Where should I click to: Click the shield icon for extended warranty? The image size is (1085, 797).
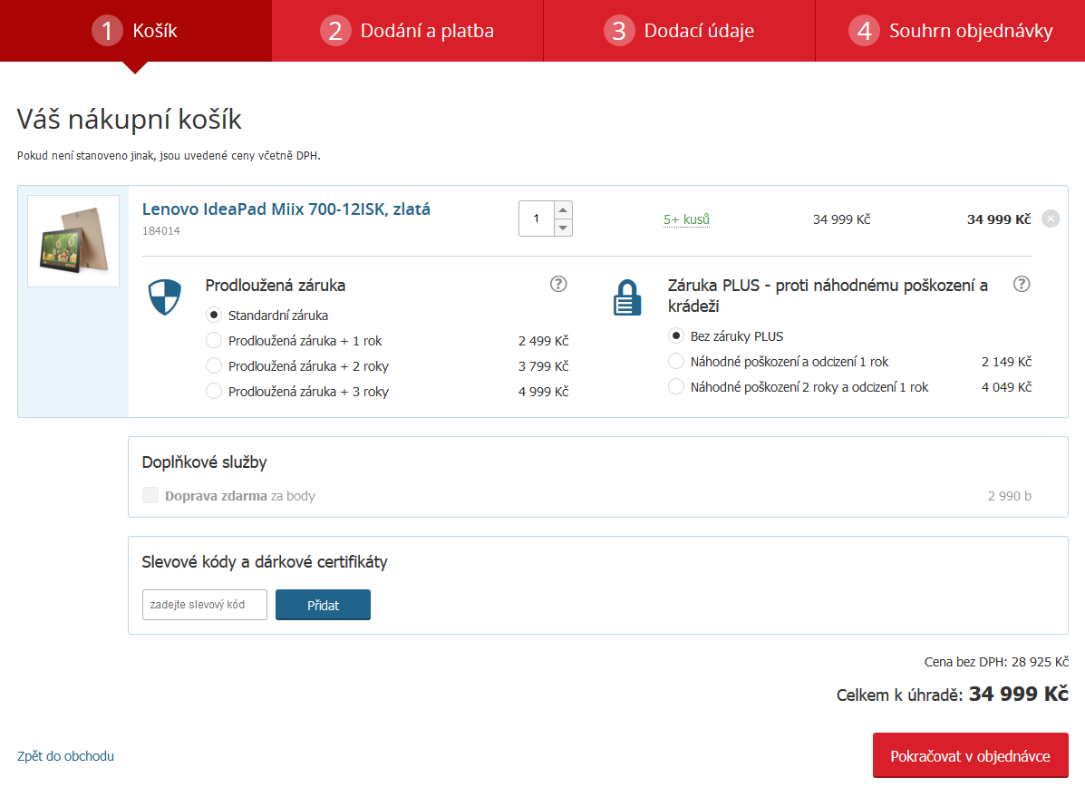(x=165, y=297)
